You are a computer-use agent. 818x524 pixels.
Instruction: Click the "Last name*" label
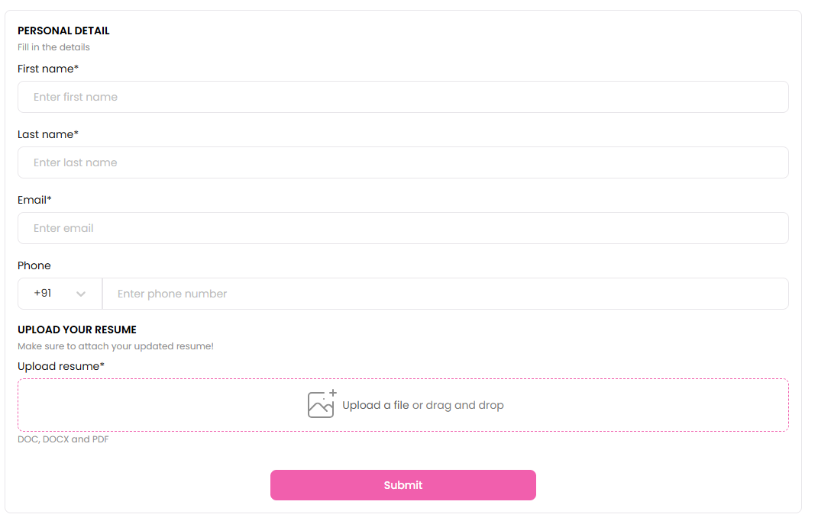48,134
